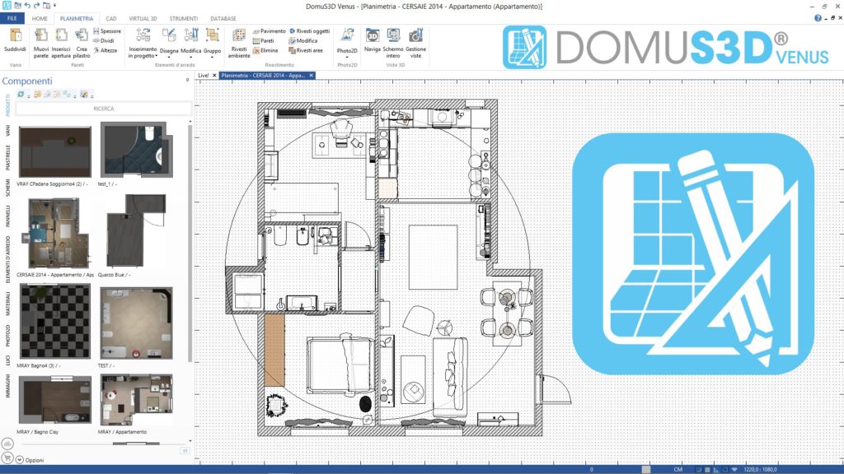844x474 pixels.
Task: Choose the Inserisci apertura tool
Action: click(61, 43)
